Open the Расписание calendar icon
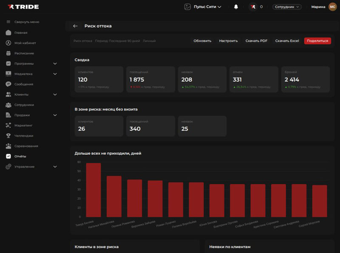Viewport: 340px width, 253px height. pyautogui.click(x=8, y=53)
